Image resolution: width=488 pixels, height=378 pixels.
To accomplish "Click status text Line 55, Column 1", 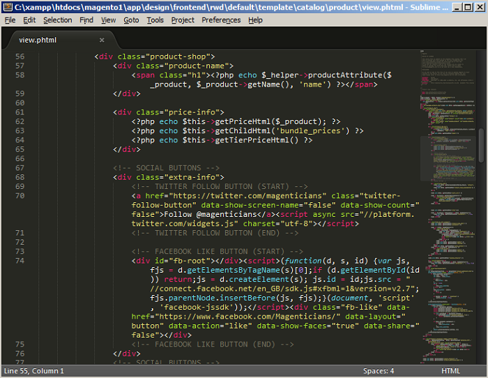I will click(x=34, y=371).
